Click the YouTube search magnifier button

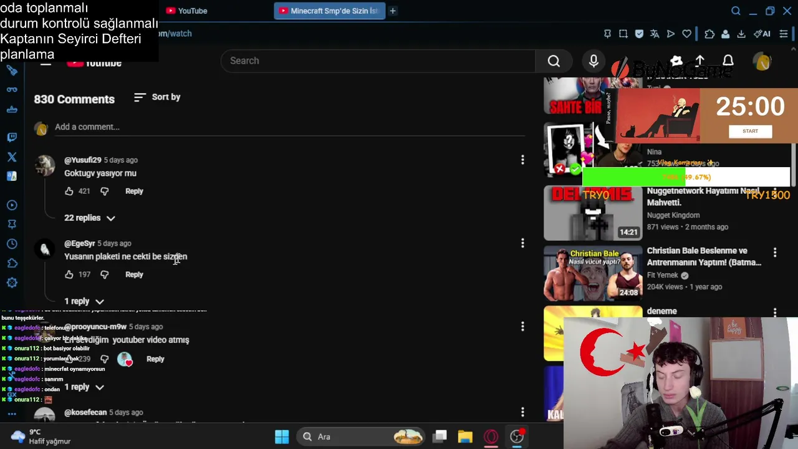tap(554, 60)
